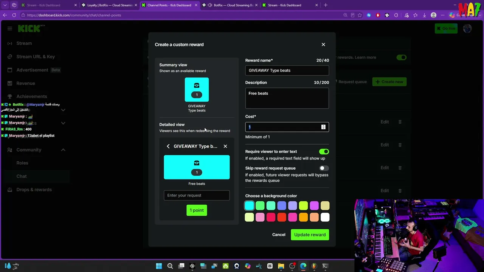Open Stream in the sidebar
This screenshot has height=272, width=484.
[24, 43]
